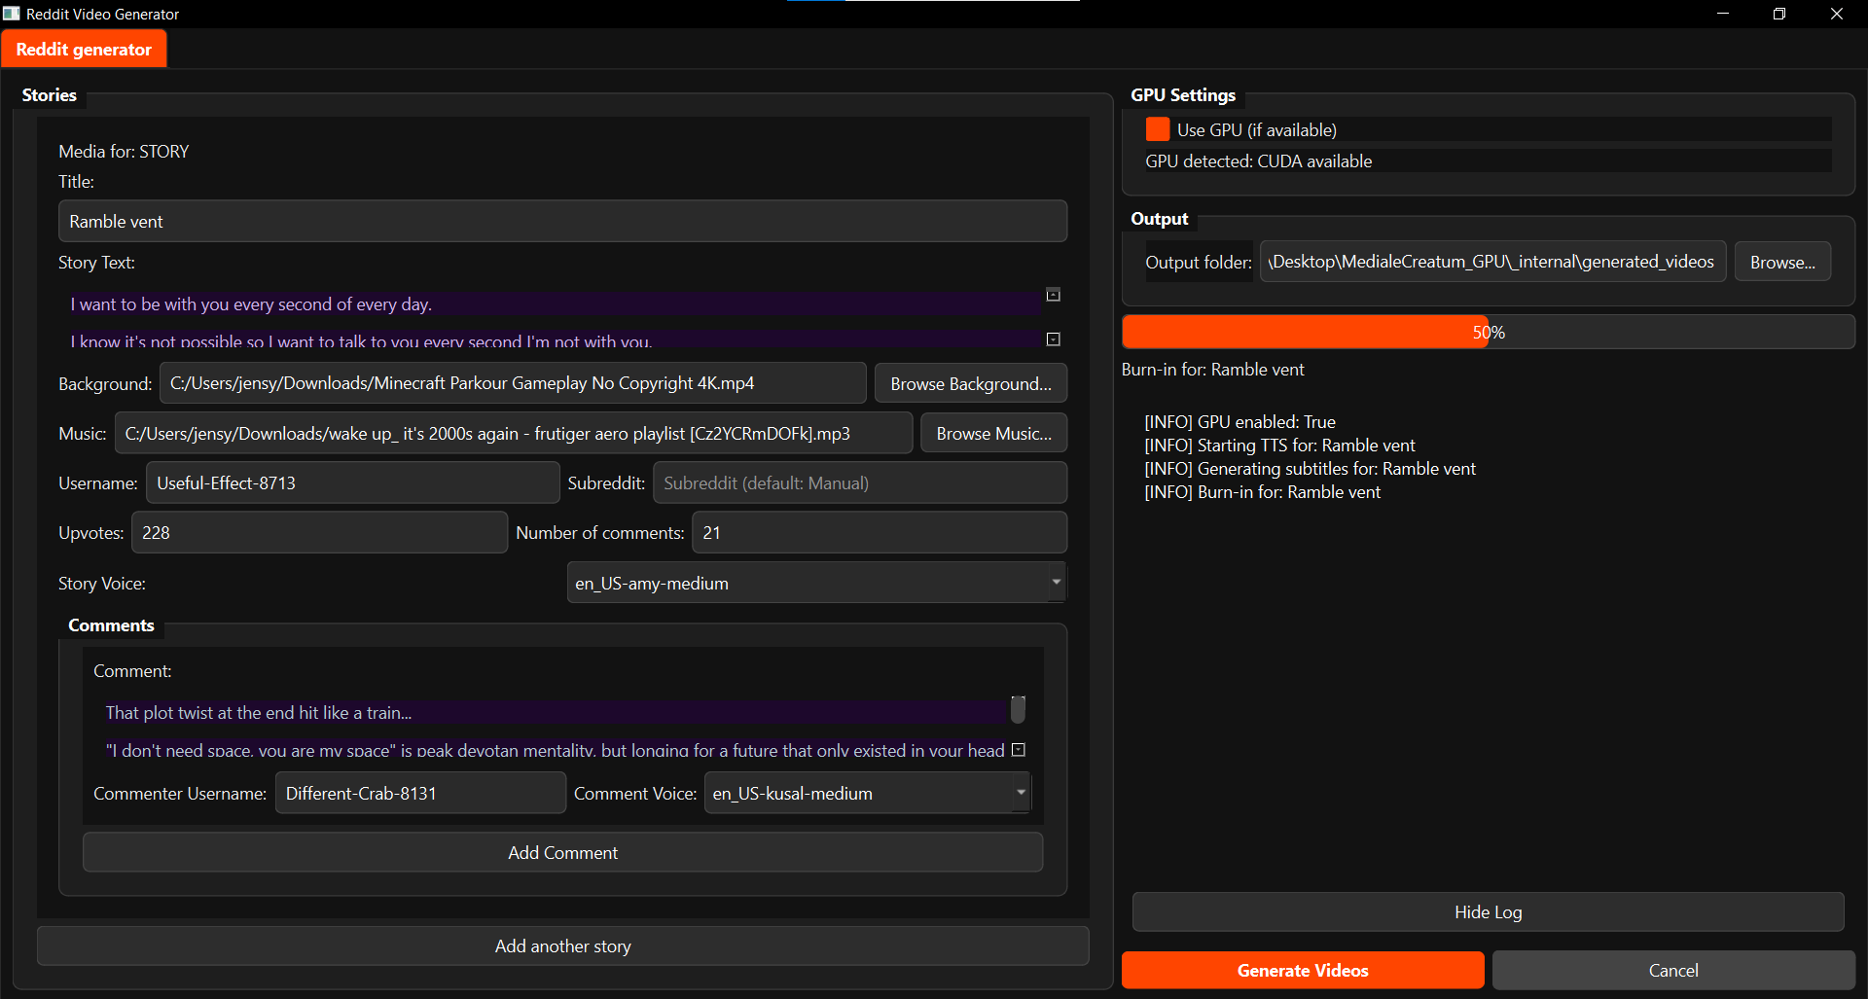Click log line Starting TTS for: Ramble vent
This screenshot has width=1868, height=999.
tap(1279, 445)
